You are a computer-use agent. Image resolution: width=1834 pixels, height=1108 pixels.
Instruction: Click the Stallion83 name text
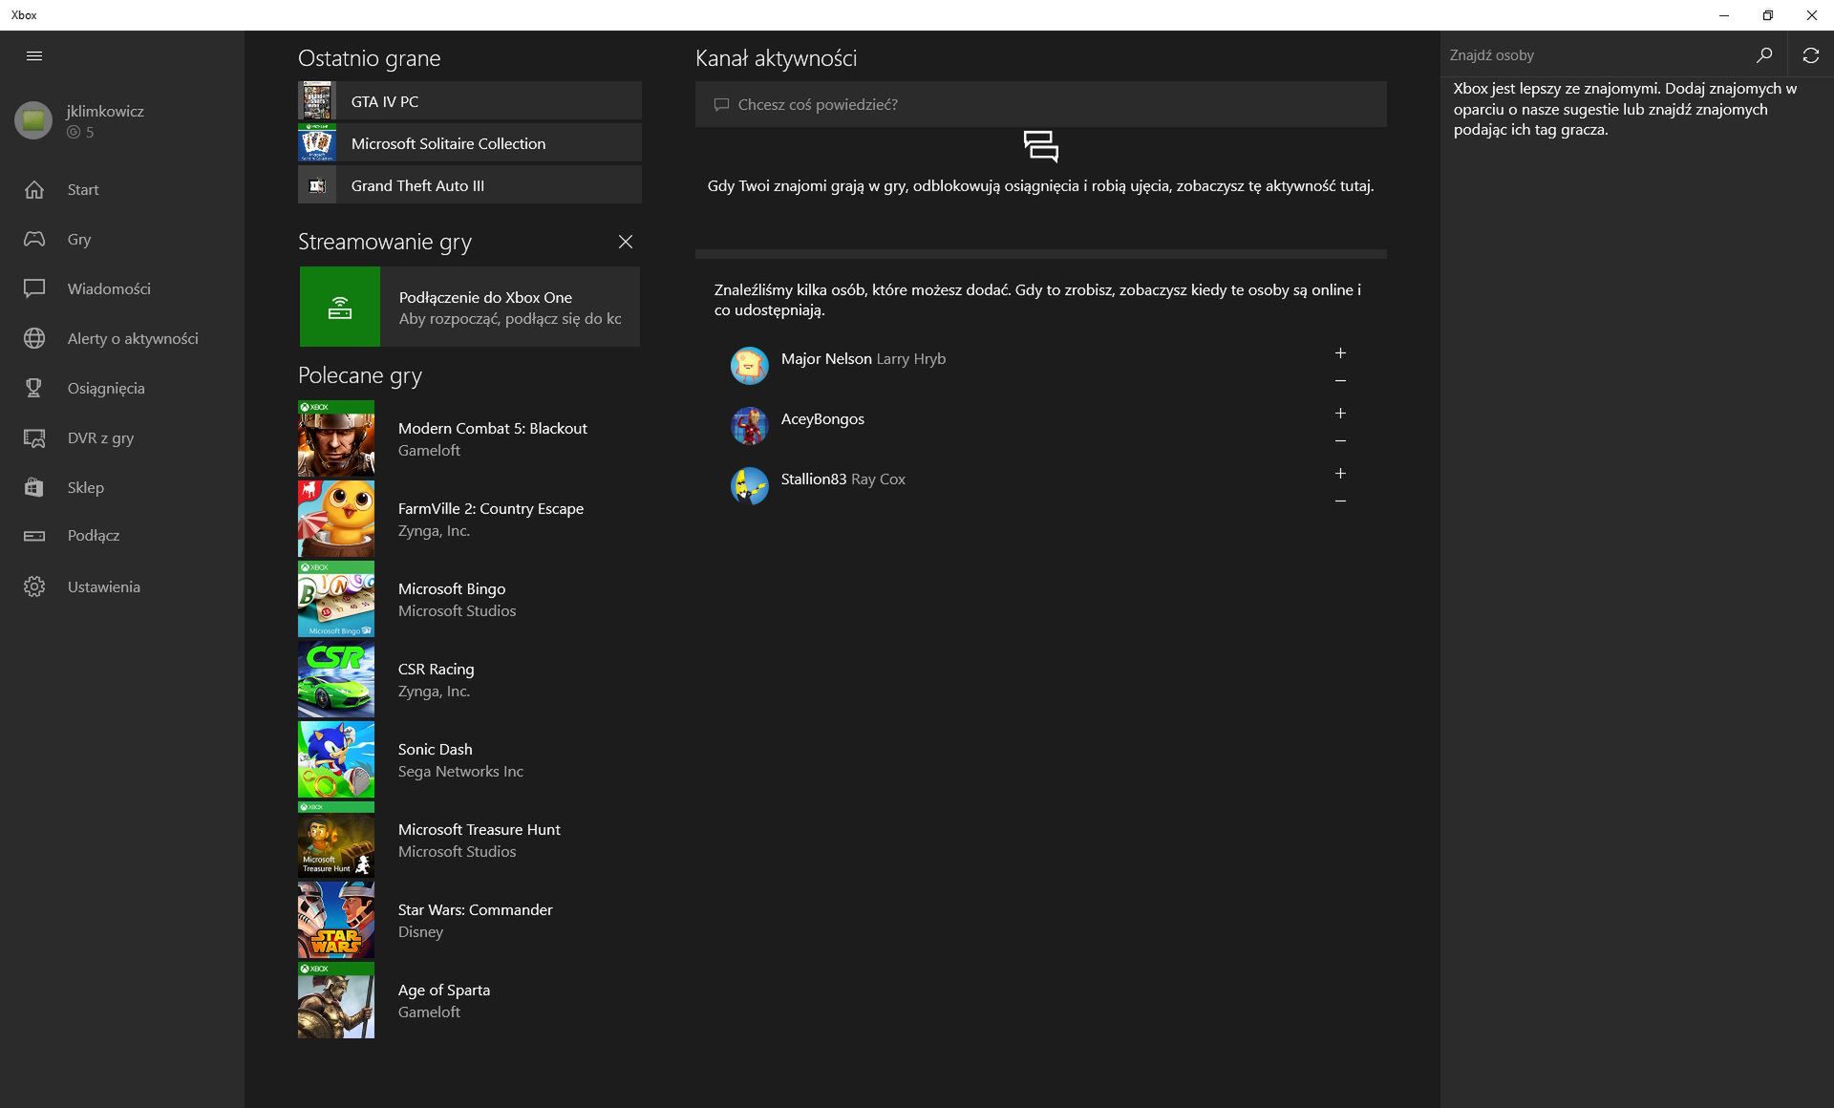click(814, 479)
